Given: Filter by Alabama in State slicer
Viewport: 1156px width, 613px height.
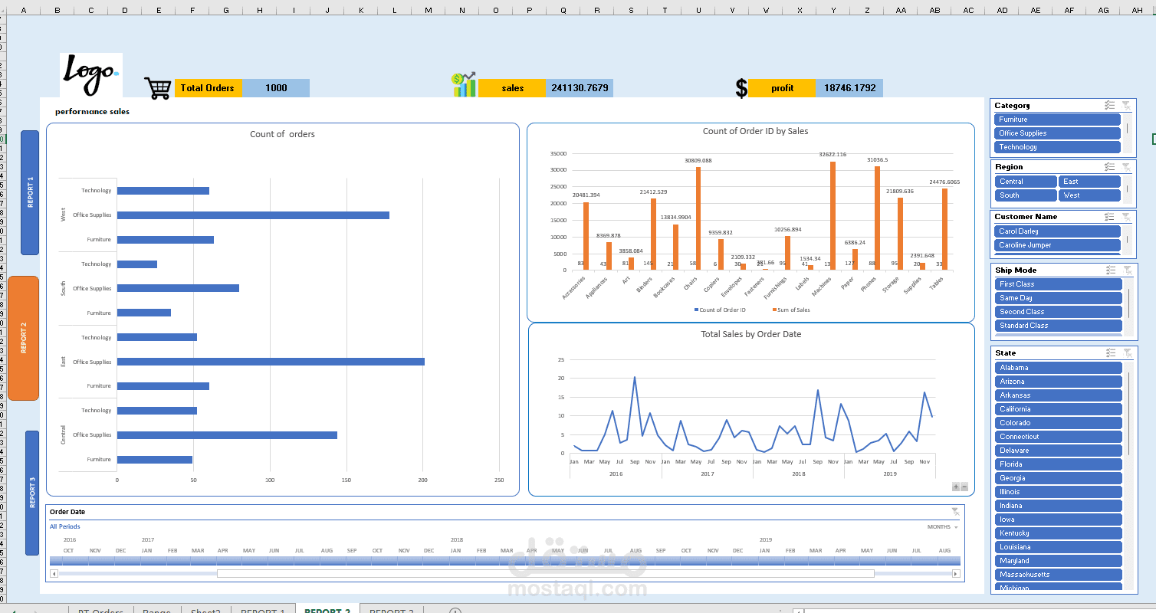Looking at the screenshot, I should pos(1058,368).
